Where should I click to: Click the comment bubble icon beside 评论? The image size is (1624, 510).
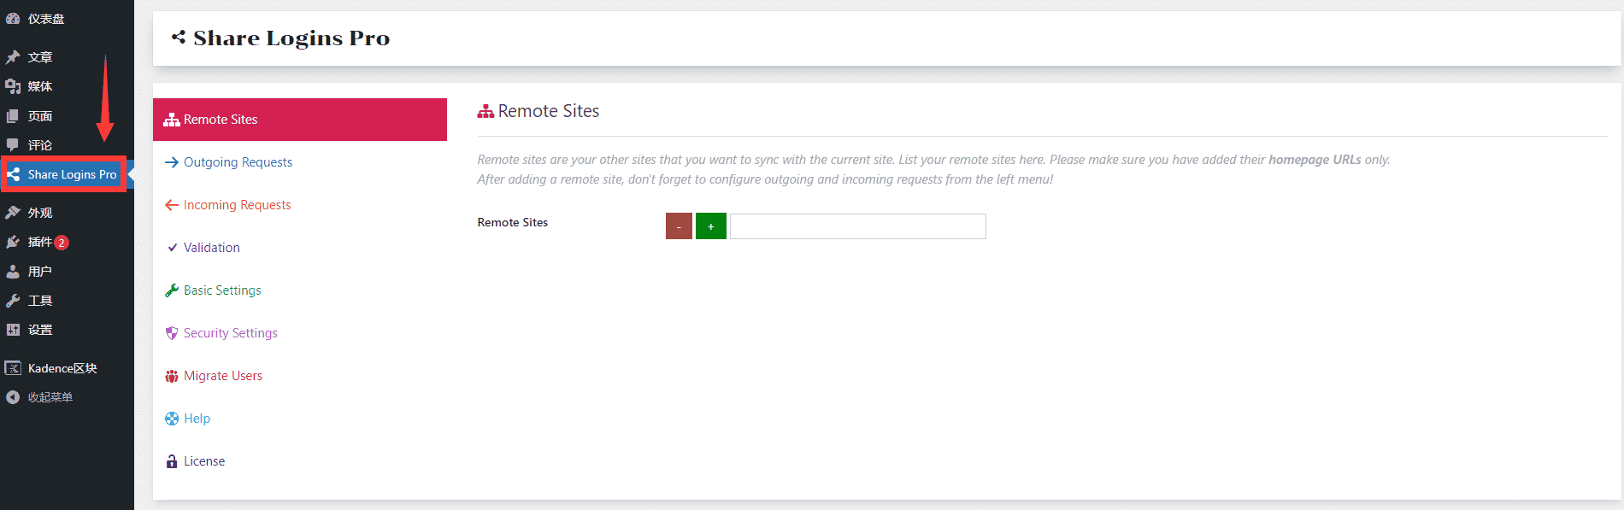tap(13, 145)
